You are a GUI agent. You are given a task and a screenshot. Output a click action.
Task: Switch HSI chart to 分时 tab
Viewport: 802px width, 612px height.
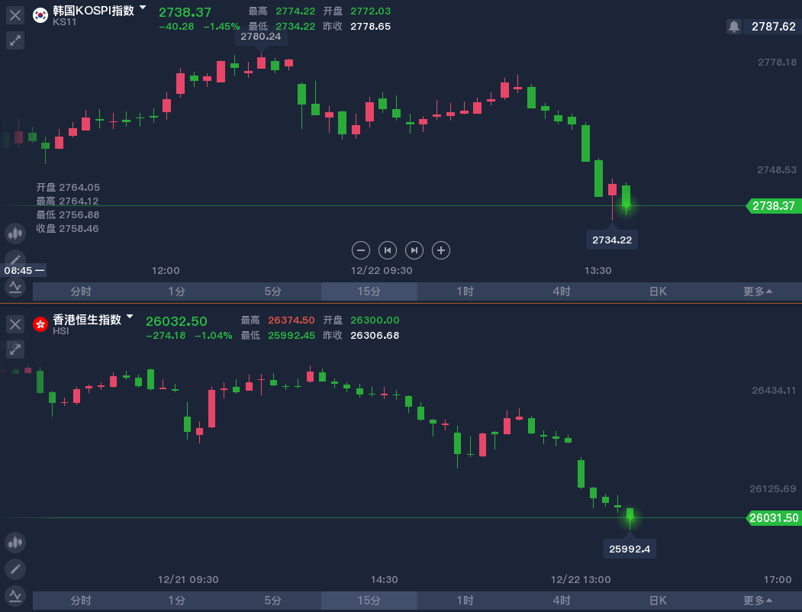[81, 601]
